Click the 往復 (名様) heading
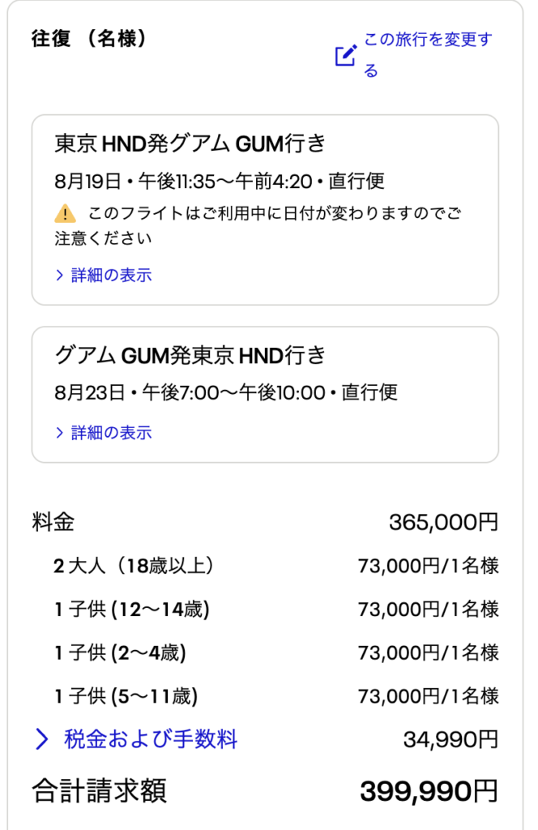This screenshot has height=830, width=538. pyautogui.click(x=89, y=38)
